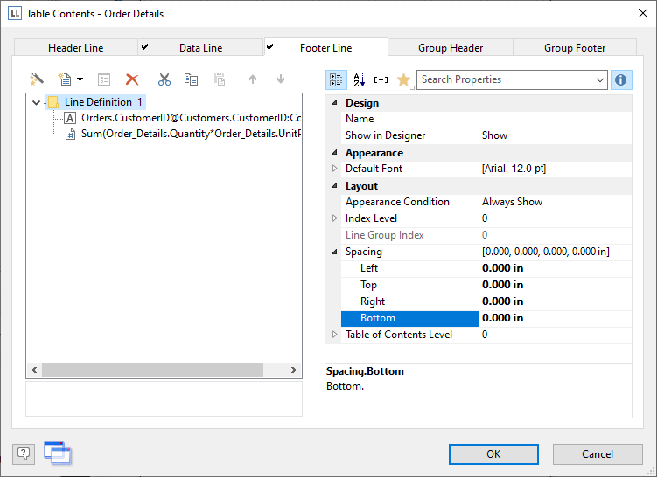
Task: Click the append new line definition icon
Action: pos(65,79)
